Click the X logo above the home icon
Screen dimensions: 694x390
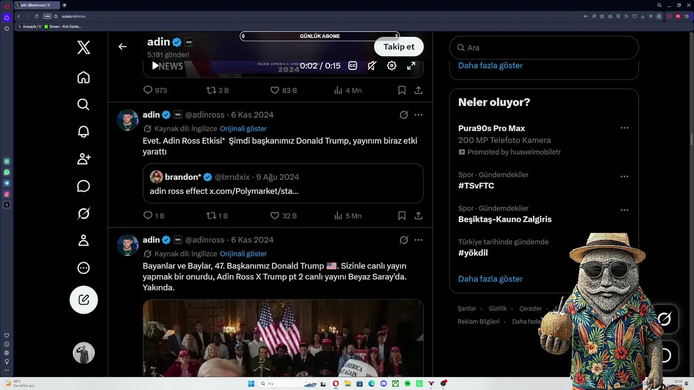[x=83, y=48]
